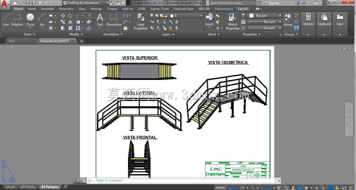Screen dimensions: 356x190
Task: Expand the Modify panel
Action: pyautogui.click(x=76, y=34)
